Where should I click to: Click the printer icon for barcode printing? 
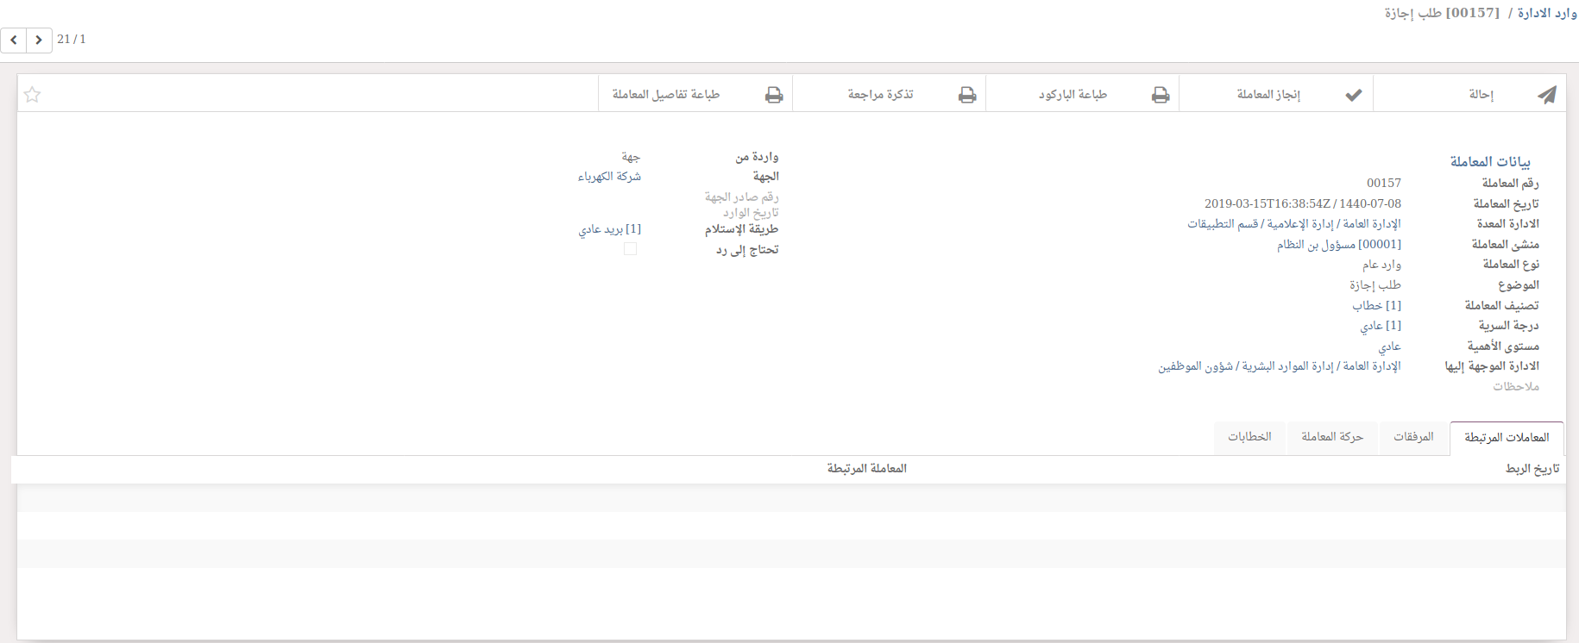tap(1161, 95)
